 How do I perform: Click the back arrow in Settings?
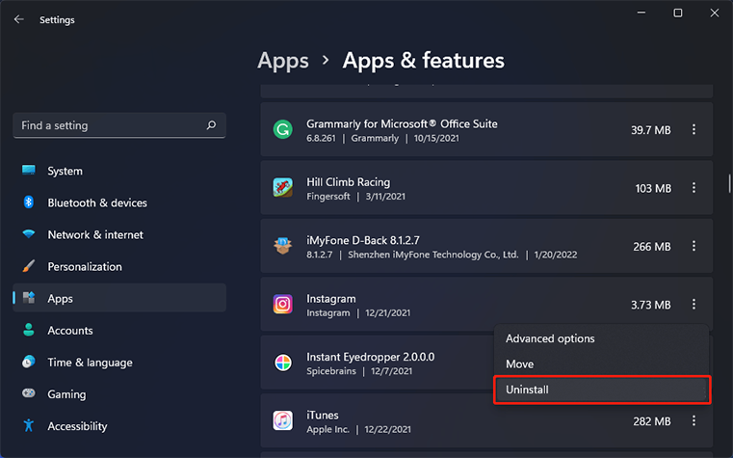18,19
